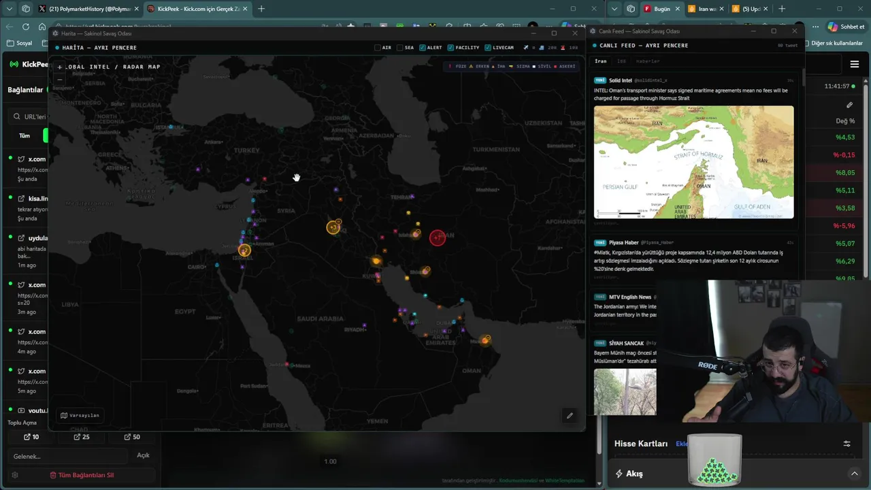Open new tab in right browser
Screen dimensions: 871x490
coord(781,9)
